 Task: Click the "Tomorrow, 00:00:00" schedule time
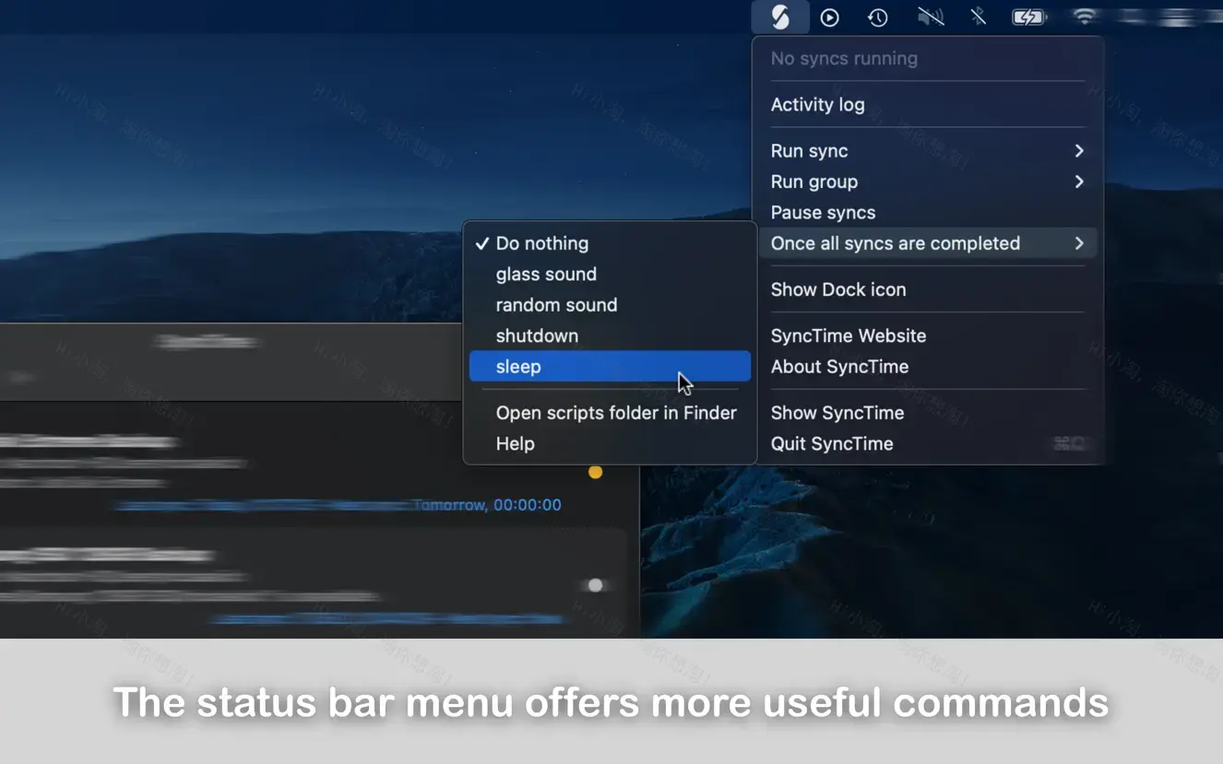488,504
